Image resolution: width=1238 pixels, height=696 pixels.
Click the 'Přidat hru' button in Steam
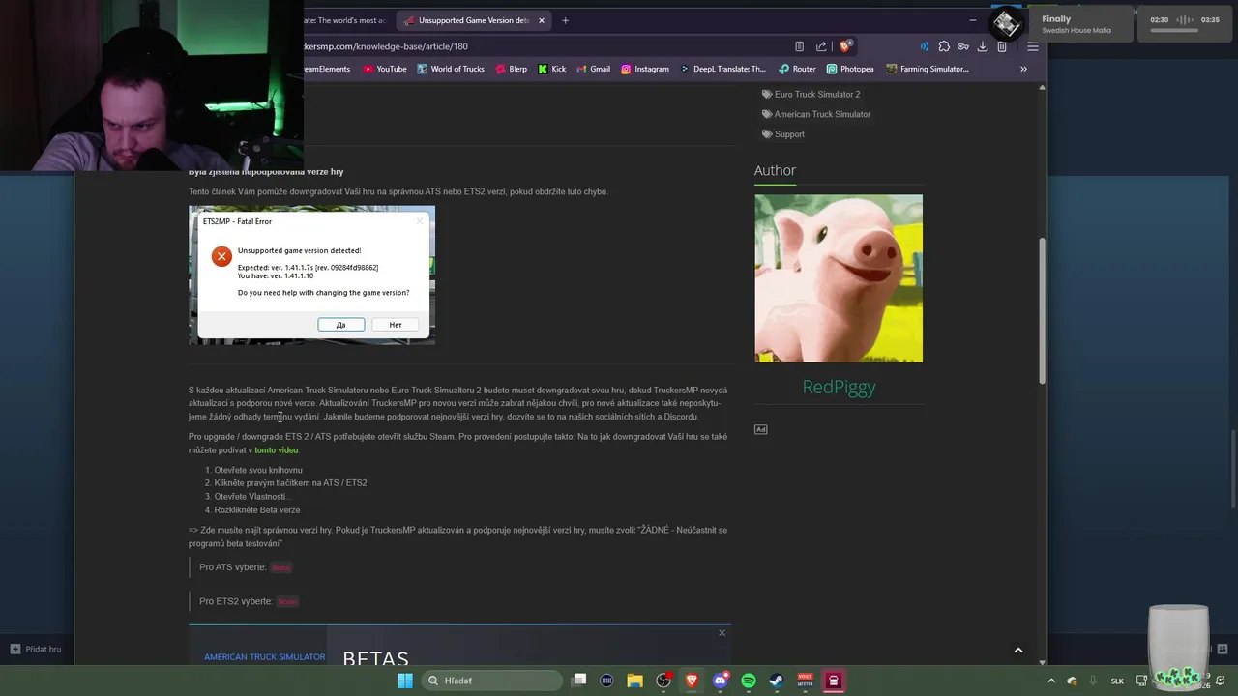coord(36,649)
